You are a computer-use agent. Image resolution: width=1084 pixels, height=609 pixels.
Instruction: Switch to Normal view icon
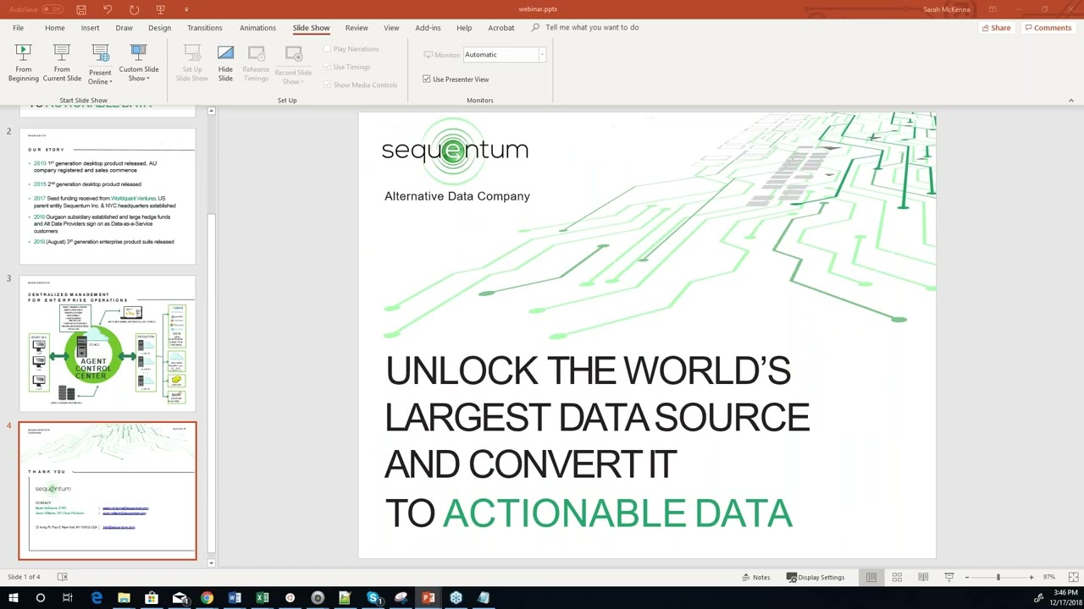tap(871, 577)
